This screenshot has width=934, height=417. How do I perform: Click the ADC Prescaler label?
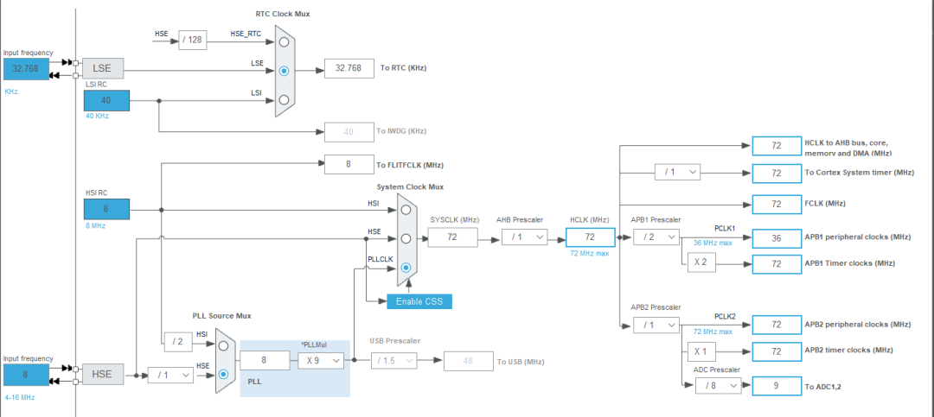pyautogui.click(x=719, y=370)
